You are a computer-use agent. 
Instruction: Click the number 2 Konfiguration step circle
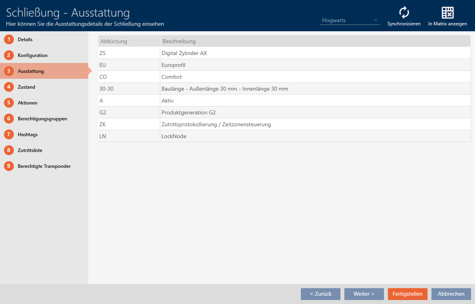(9, 55)
